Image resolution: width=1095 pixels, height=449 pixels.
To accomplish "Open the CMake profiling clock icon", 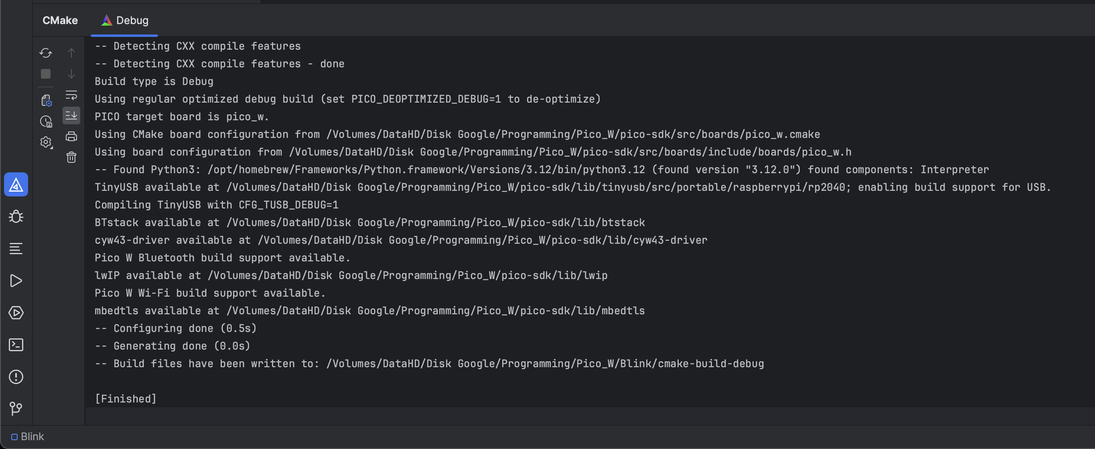I will (46, 122).
